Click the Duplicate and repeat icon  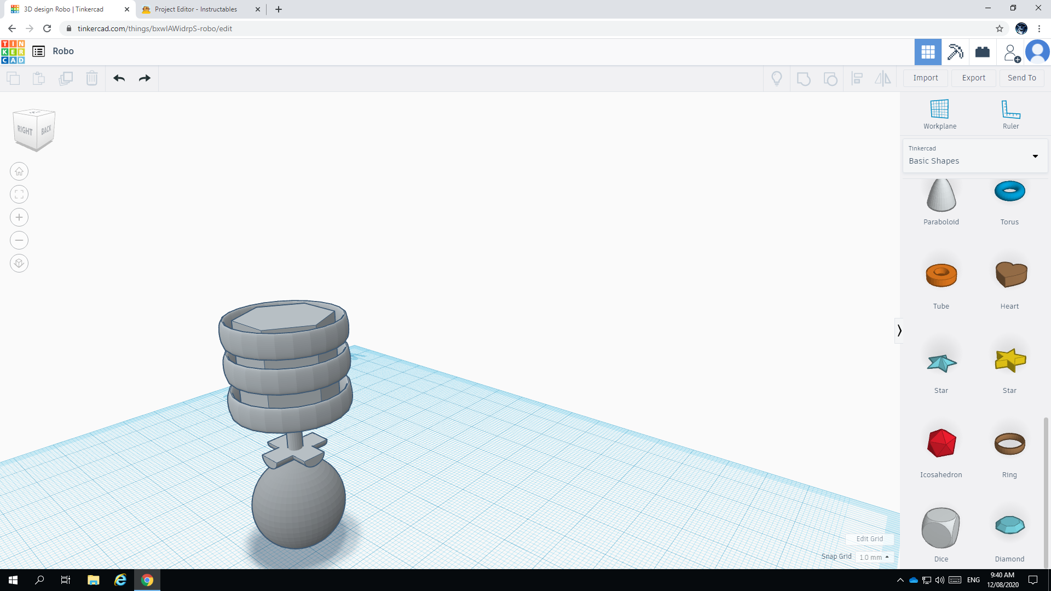pyautogui.click(x=66, y=78)
